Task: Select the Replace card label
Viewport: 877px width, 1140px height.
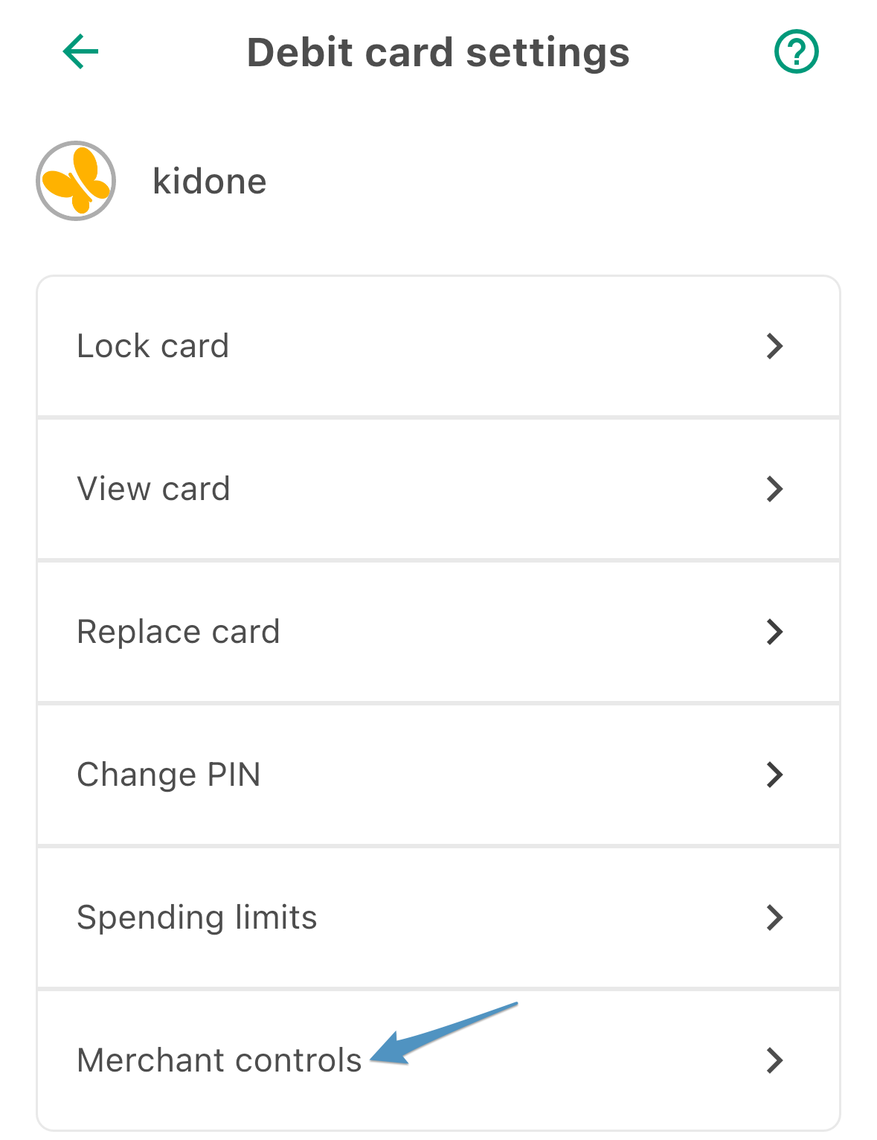Action: coord(179,632)
